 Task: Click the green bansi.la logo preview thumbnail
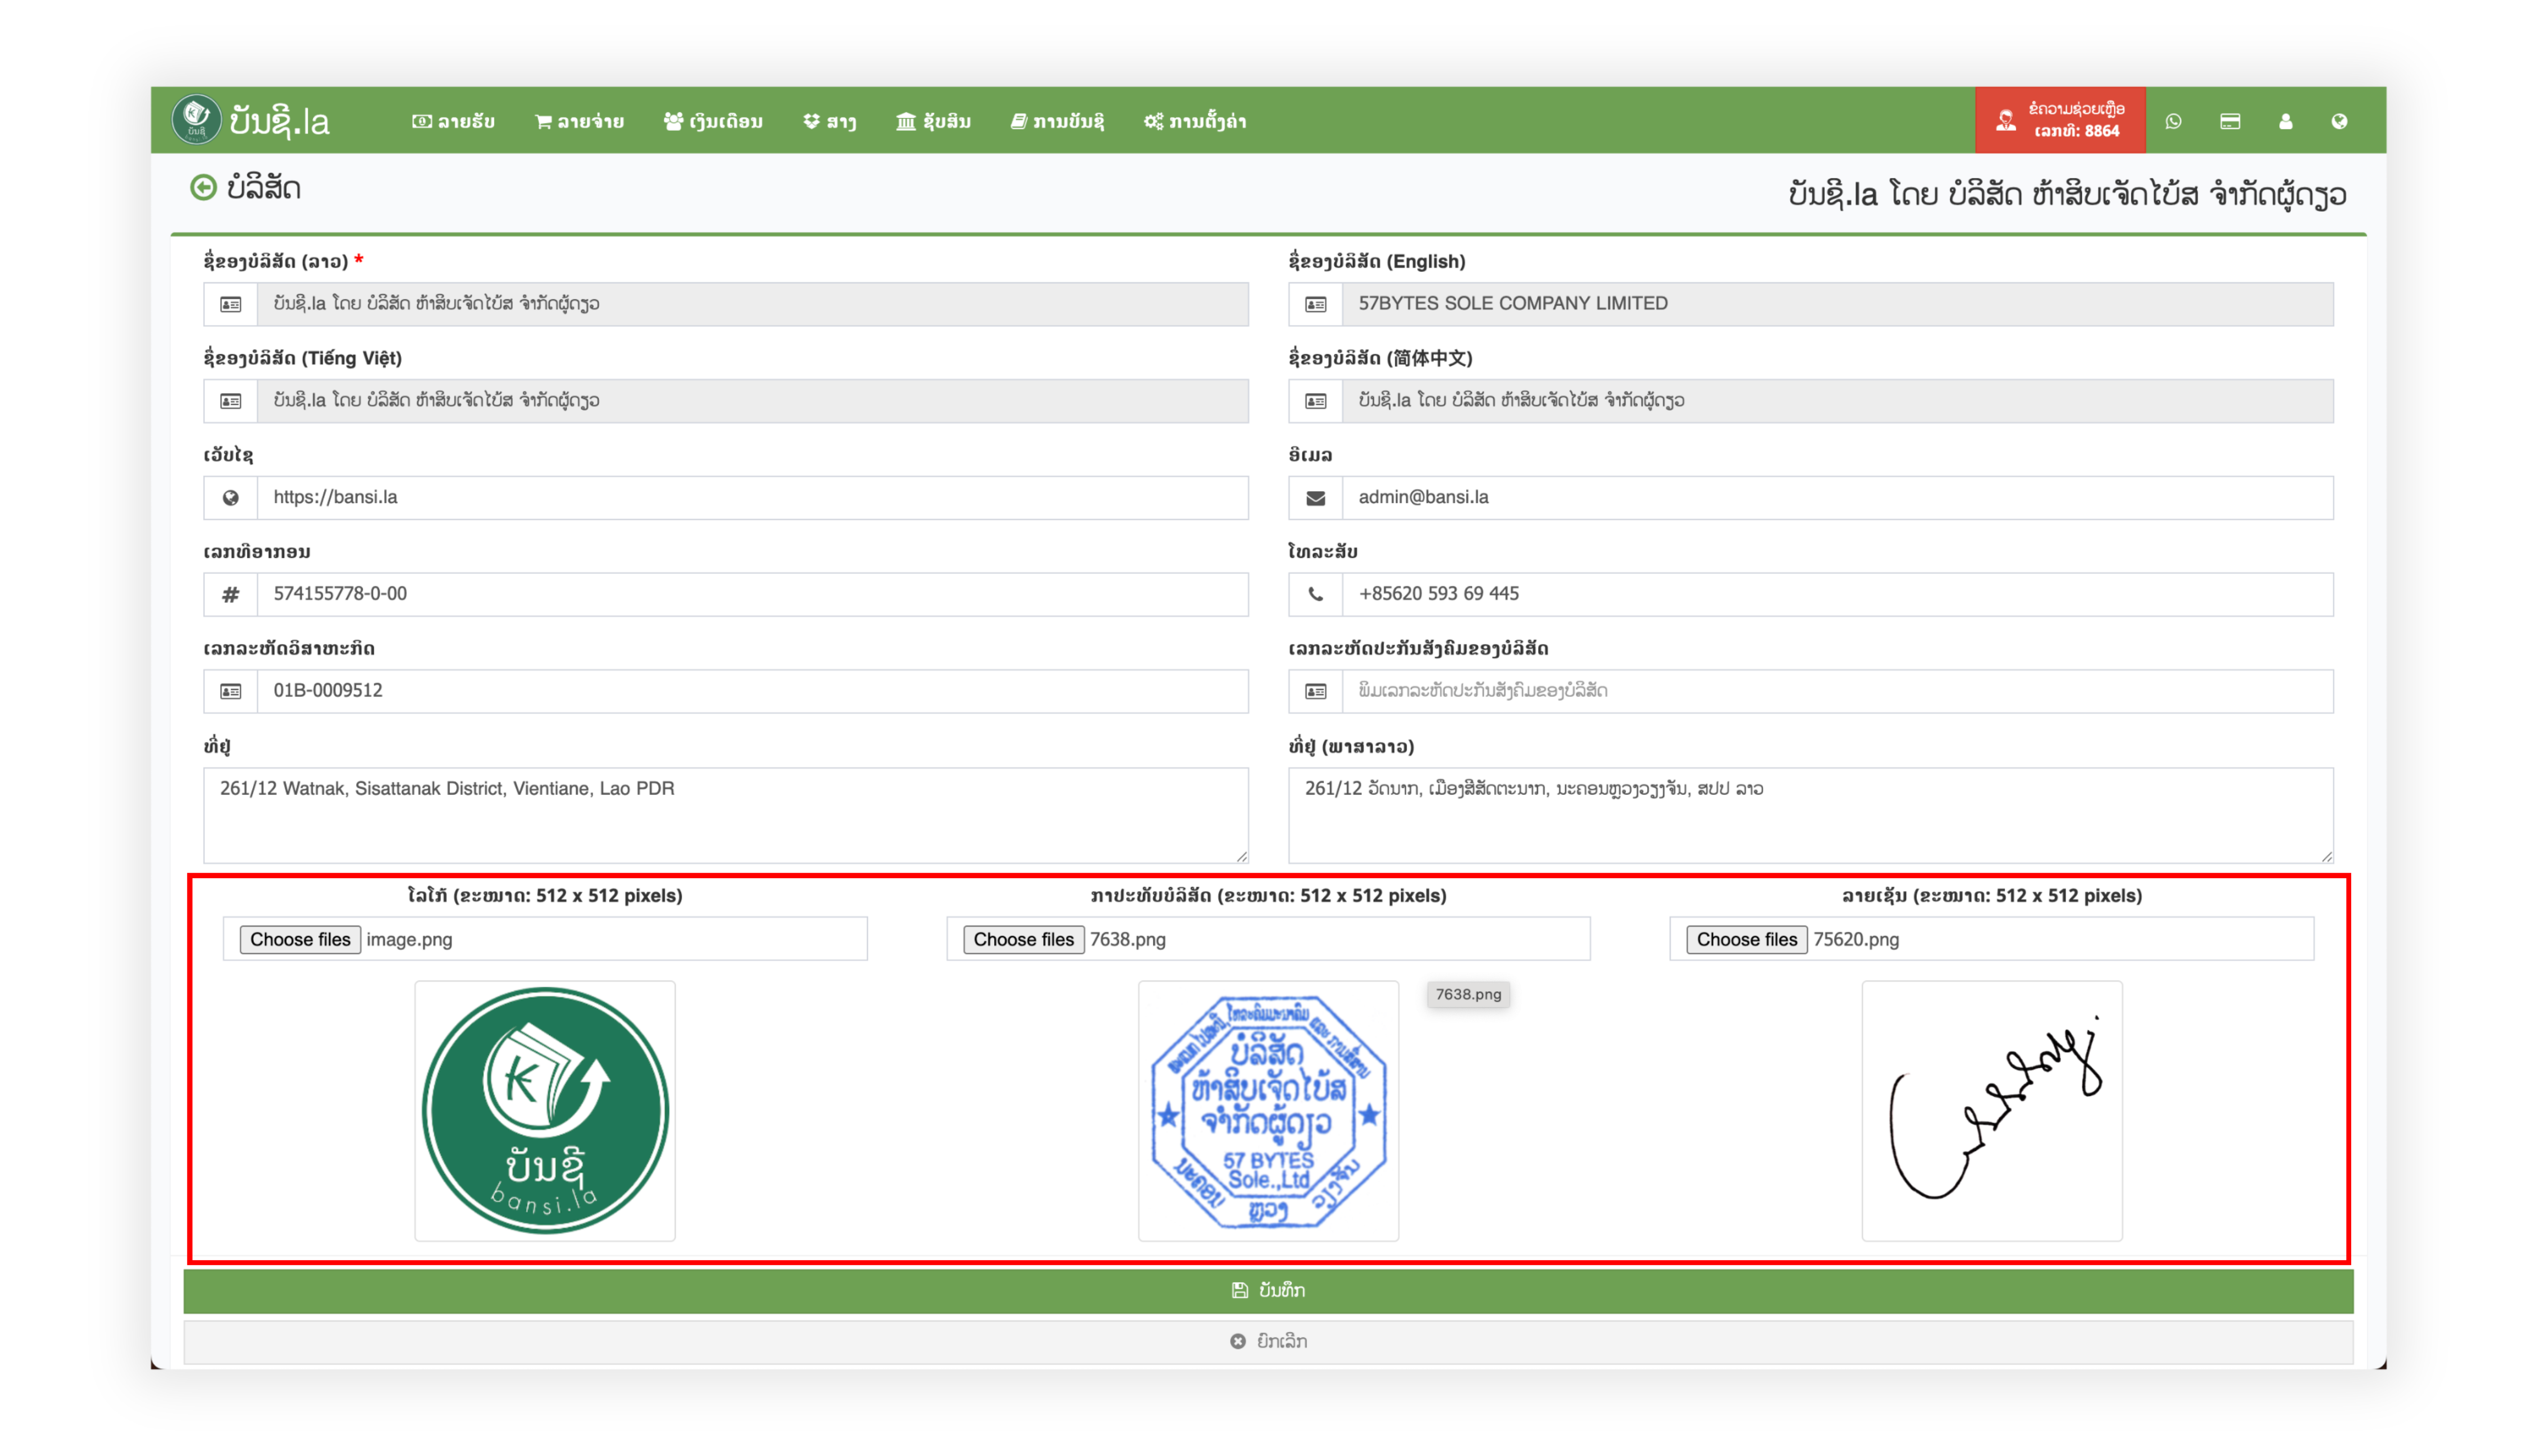coord(545,1111)
